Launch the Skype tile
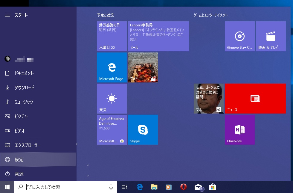Viewport: 293px width, 193px height. [x=143, y=130]
